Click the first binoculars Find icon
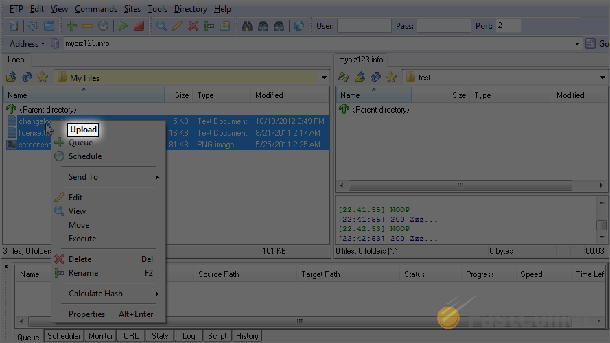Screen dimensions: 610x343 coord(247,26)
